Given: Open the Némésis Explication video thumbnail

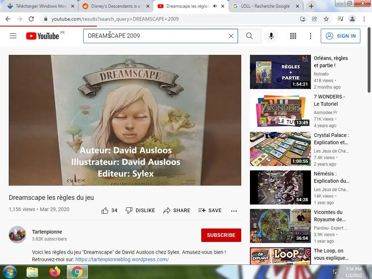Looking at the screenshot, I should pyautogui.click(x=280, y=187).
